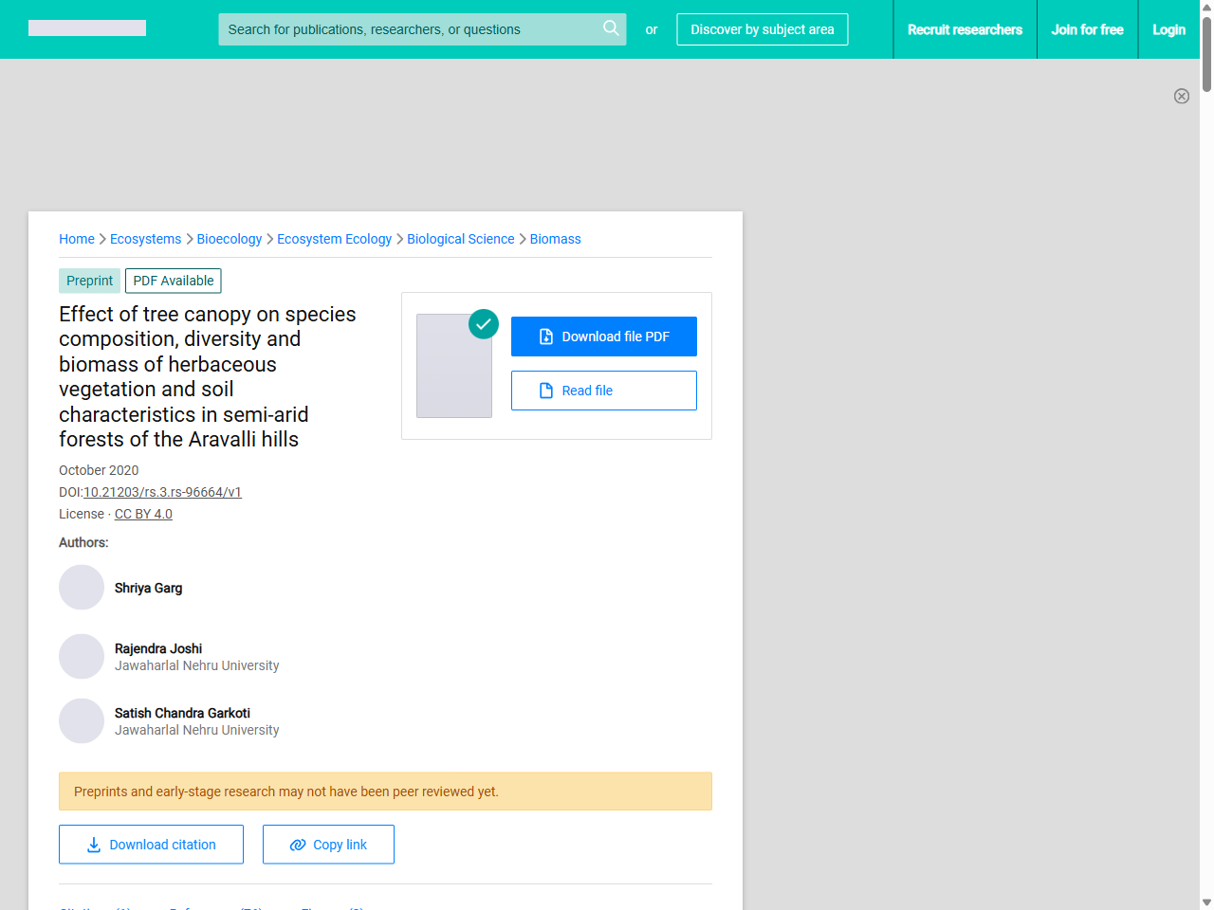Click the green verified checkmark badge
The image size is (1214, 910).
tap(484, 324)
